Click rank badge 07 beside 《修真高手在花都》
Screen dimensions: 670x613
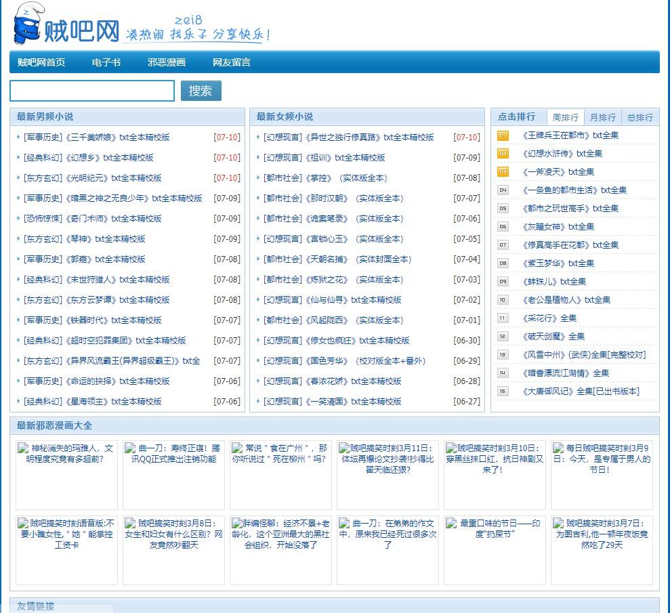[503, 245]
